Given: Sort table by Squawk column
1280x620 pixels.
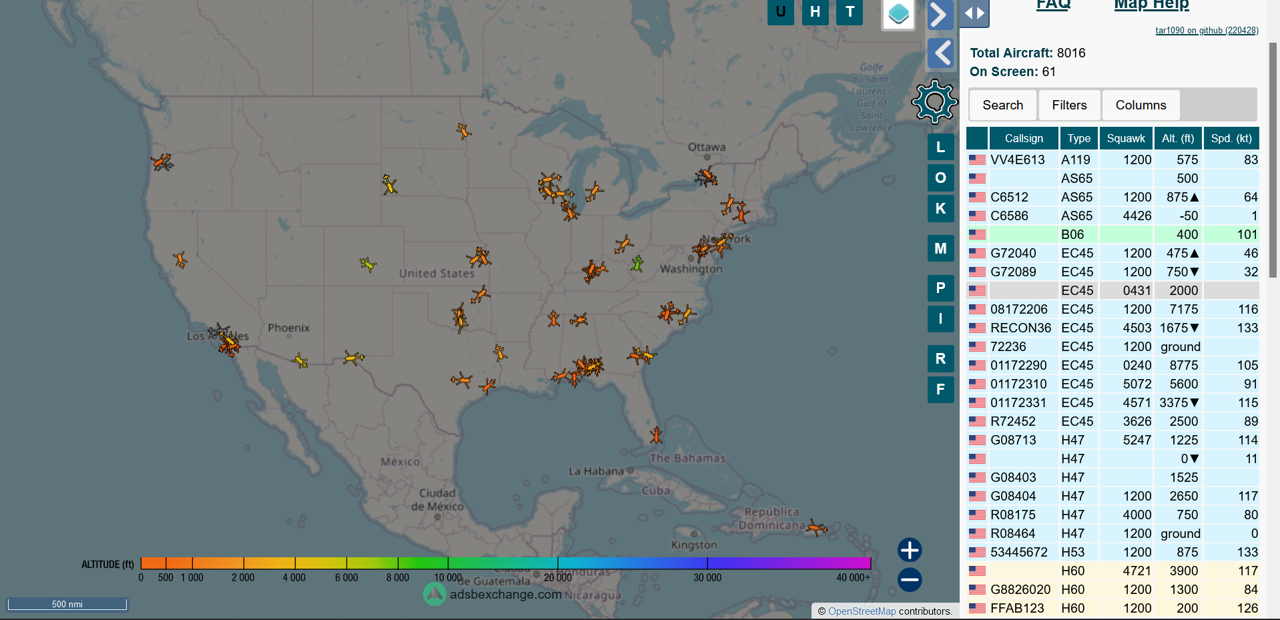Looking at the screenshot, I should 1126,138.
